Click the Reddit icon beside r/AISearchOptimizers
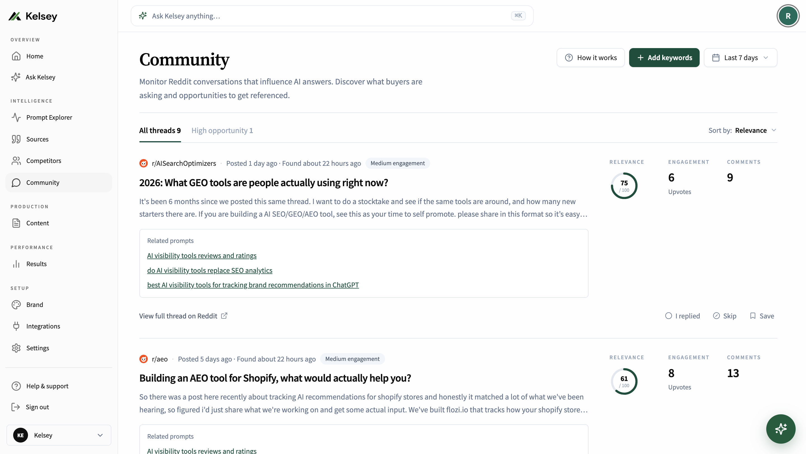 coord(144,164)
